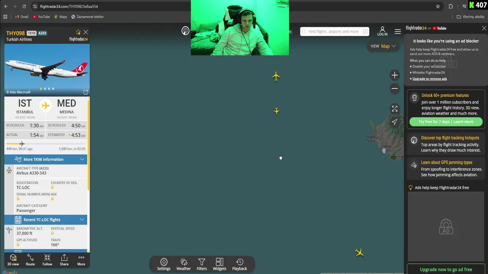Close the THY098 flight details panel
This screenshot has height=274, width=488.
[x=85, y=32]
